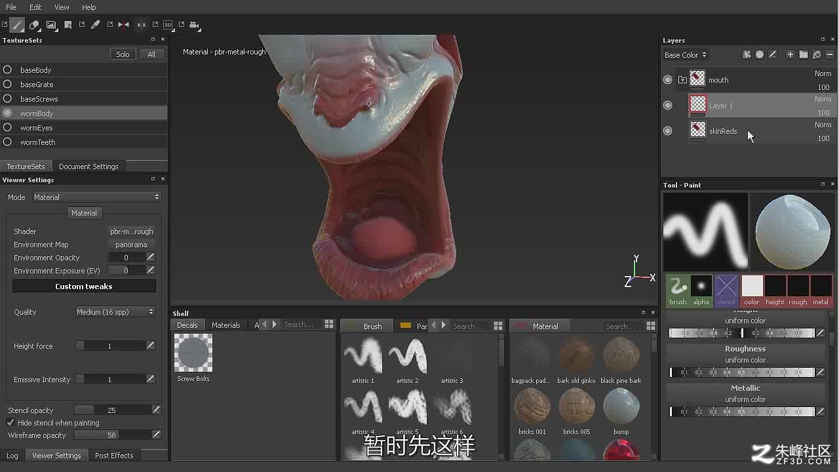This screenshot has width=839, height=472.
Task: Hide the mouth folder layer
Action: (667, 79)
